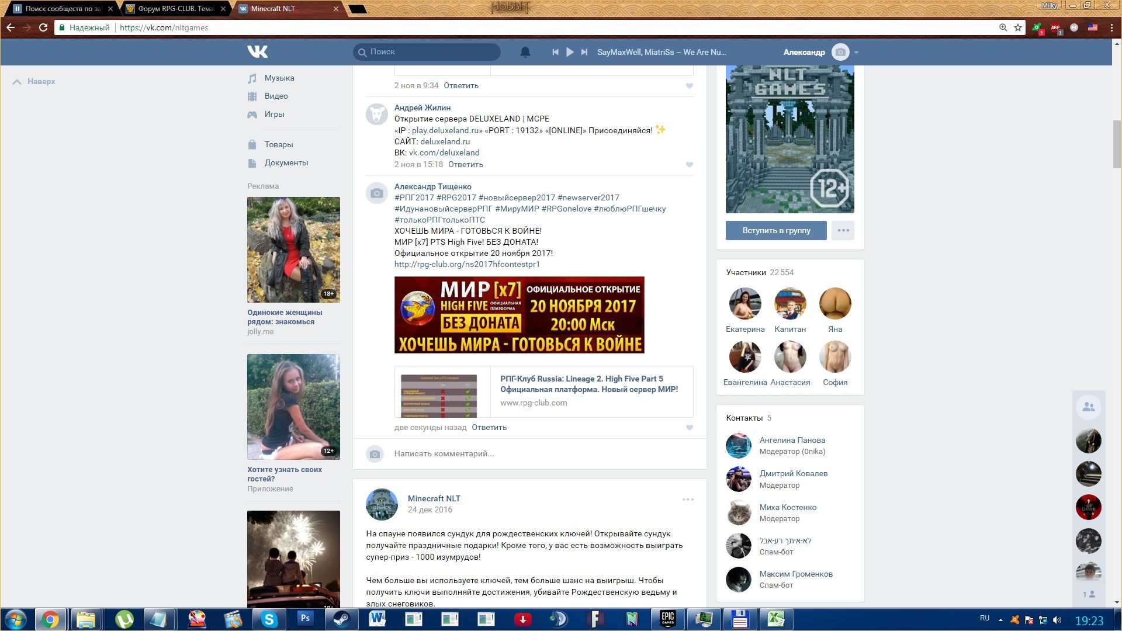Open Minecraft NLT post author name
This screenshot has height=631, width=1122.
coord(434,499)
